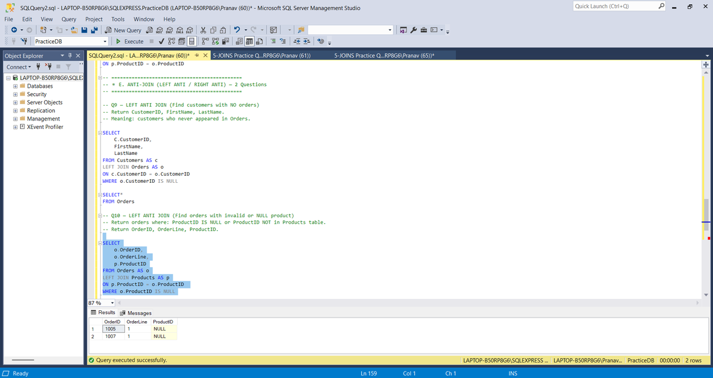The height and width of the screenshot is (378, 713).
Task: Toggle Results to Text output mode
Action: pos(239,42)
